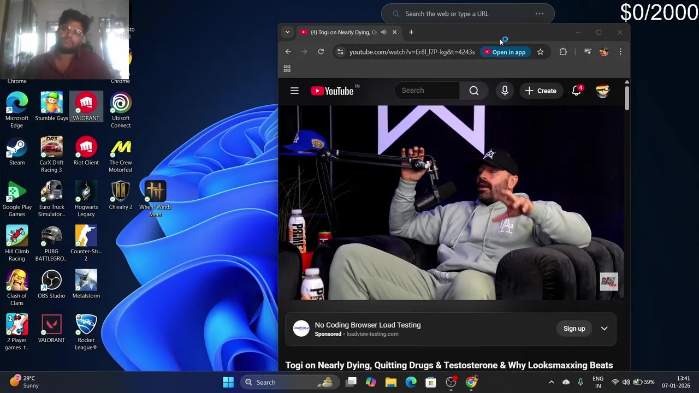Go back using Chrome's back arrow

pyautogui.click(x=288, y=52)
